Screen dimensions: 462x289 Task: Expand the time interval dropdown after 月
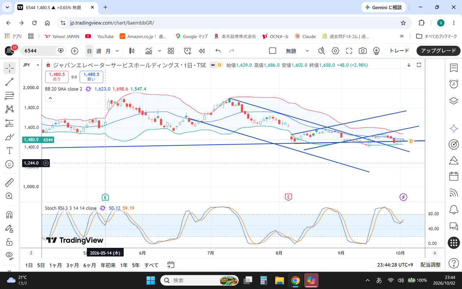(x=117, y=51)
